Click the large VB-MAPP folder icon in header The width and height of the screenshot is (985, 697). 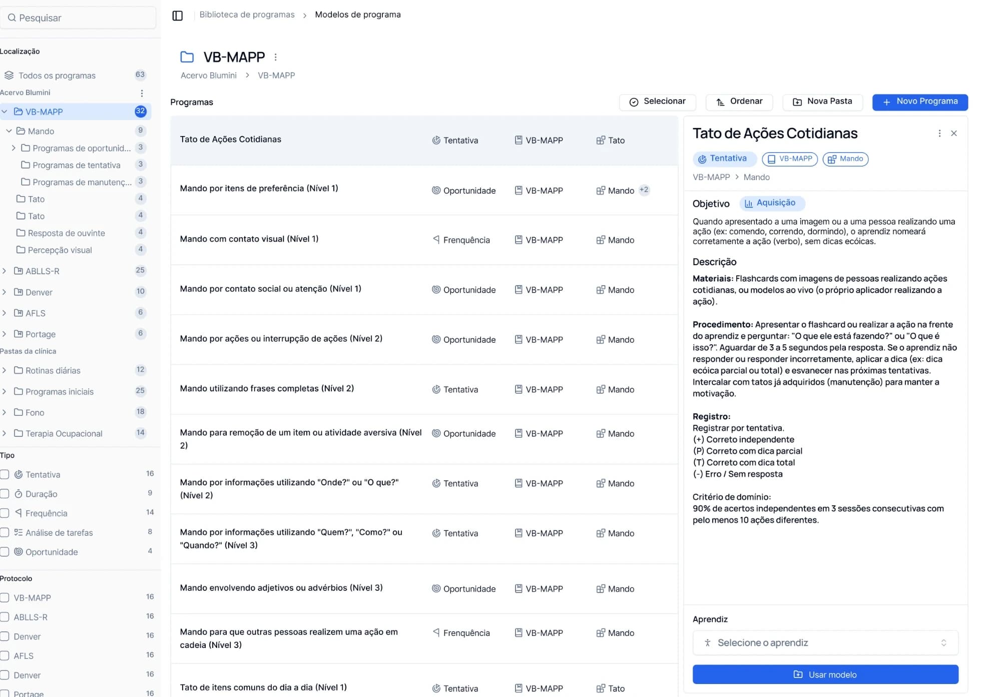tap(187, 57)
